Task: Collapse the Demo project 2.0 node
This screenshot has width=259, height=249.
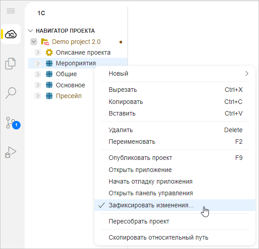Action: (34, 42)
